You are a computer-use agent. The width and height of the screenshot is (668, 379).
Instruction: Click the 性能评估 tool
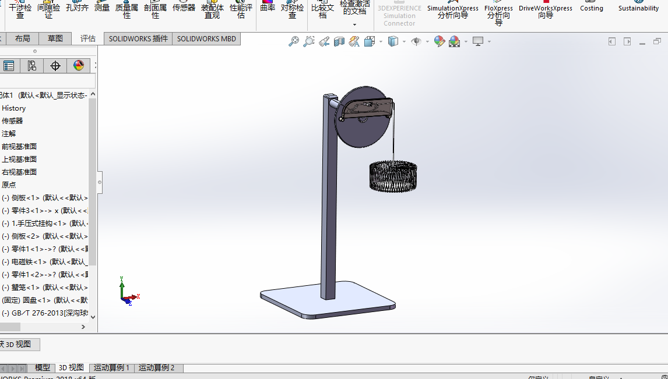pyautogui.click(x=241, y=11)
